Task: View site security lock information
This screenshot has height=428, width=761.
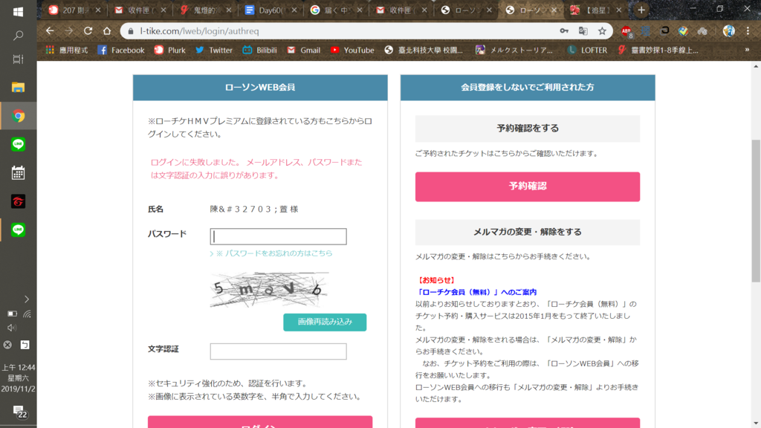Action: point(131,31)
